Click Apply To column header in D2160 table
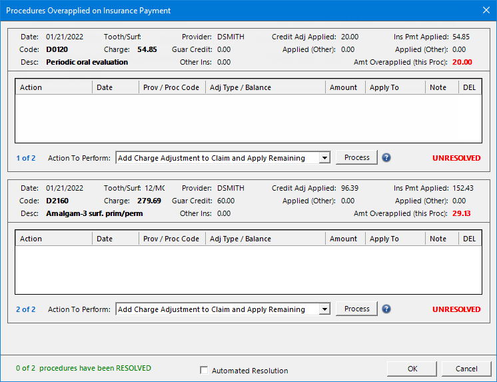The image size is (497, 382). tap(394, 239)
